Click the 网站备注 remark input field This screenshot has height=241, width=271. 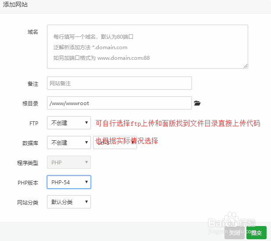[x=119, y=83]
